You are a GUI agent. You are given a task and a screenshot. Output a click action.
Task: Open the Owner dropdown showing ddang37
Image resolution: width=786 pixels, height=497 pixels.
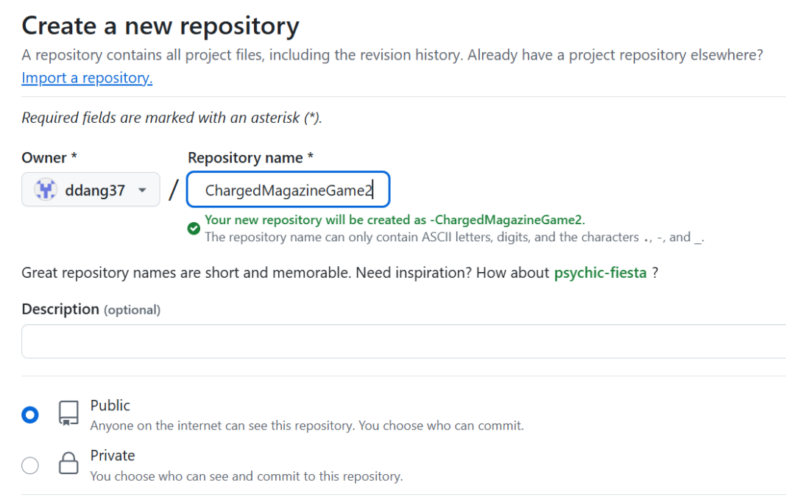pyautogui.click(x=91, y=190)
